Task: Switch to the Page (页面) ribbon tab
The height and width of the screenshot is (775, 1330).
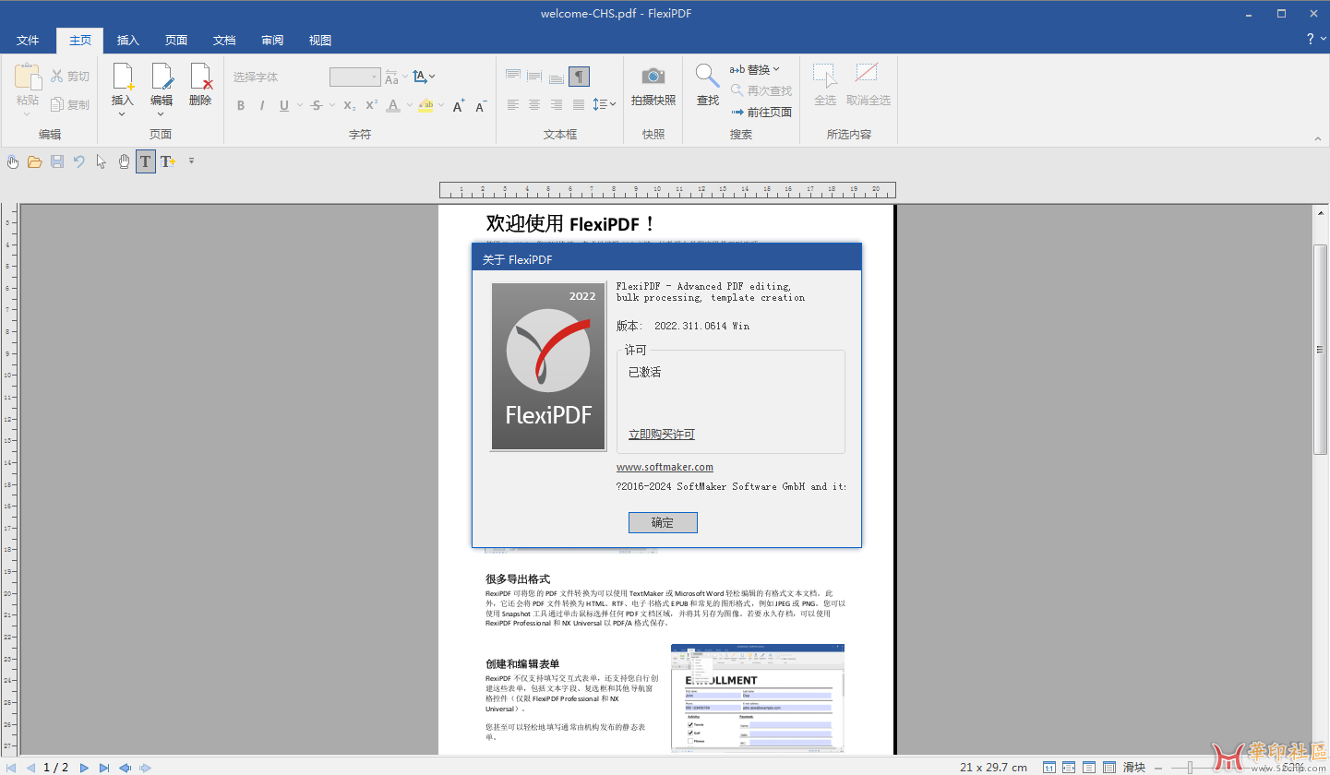Action: coord(176,41)
